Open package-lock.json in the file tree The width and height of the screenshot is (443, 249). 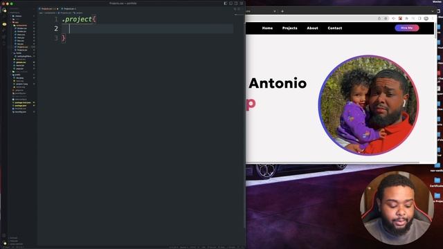[x=23, y=102]
